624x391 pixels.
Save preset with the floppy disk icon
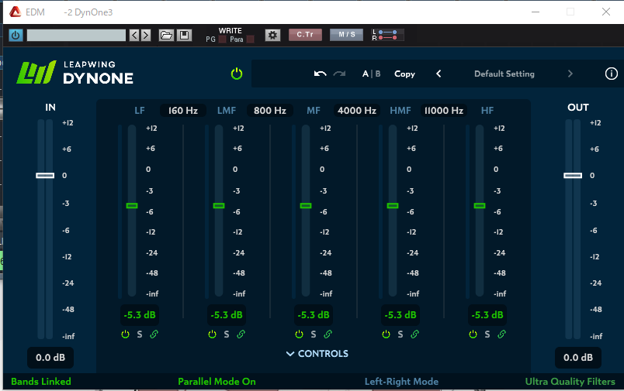(184, 36)
